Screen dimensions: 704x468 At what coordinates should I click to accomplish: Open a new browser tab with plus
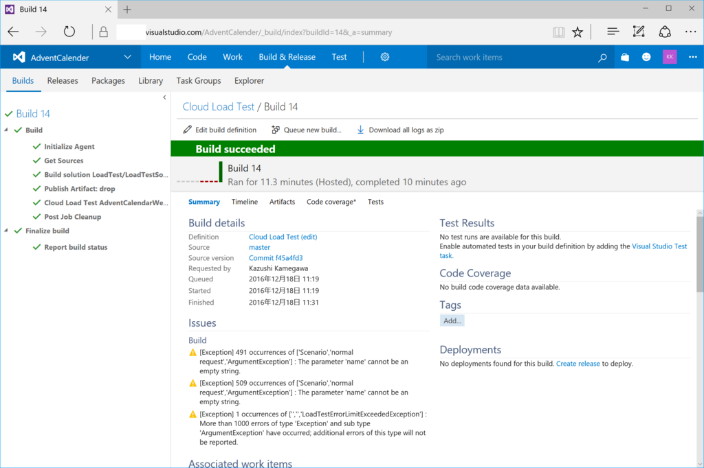[x=127, y=10]
